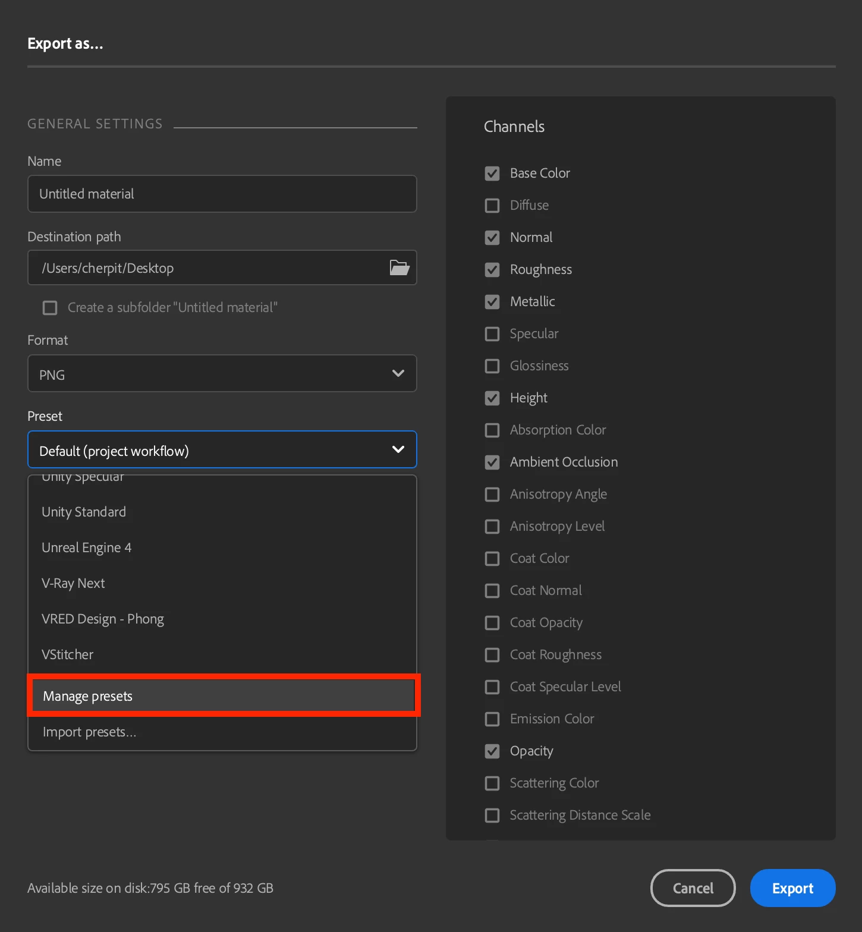Choose the VStitcher preset

[68, 654]
